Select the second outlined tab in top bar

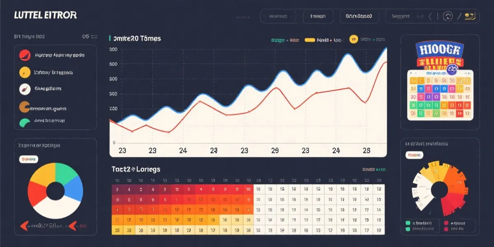[318, 16]
